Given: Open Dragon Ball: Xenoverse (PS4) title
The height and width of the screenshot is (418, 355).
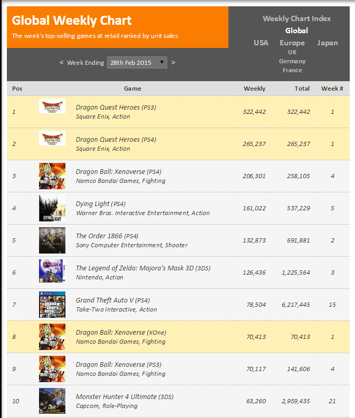Looking at the screenshot, I should click(x=119, y=172).
